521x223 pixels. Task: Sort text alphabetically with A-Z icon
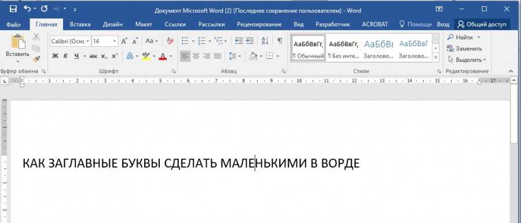pyautogui.click(x=265, y=41)
